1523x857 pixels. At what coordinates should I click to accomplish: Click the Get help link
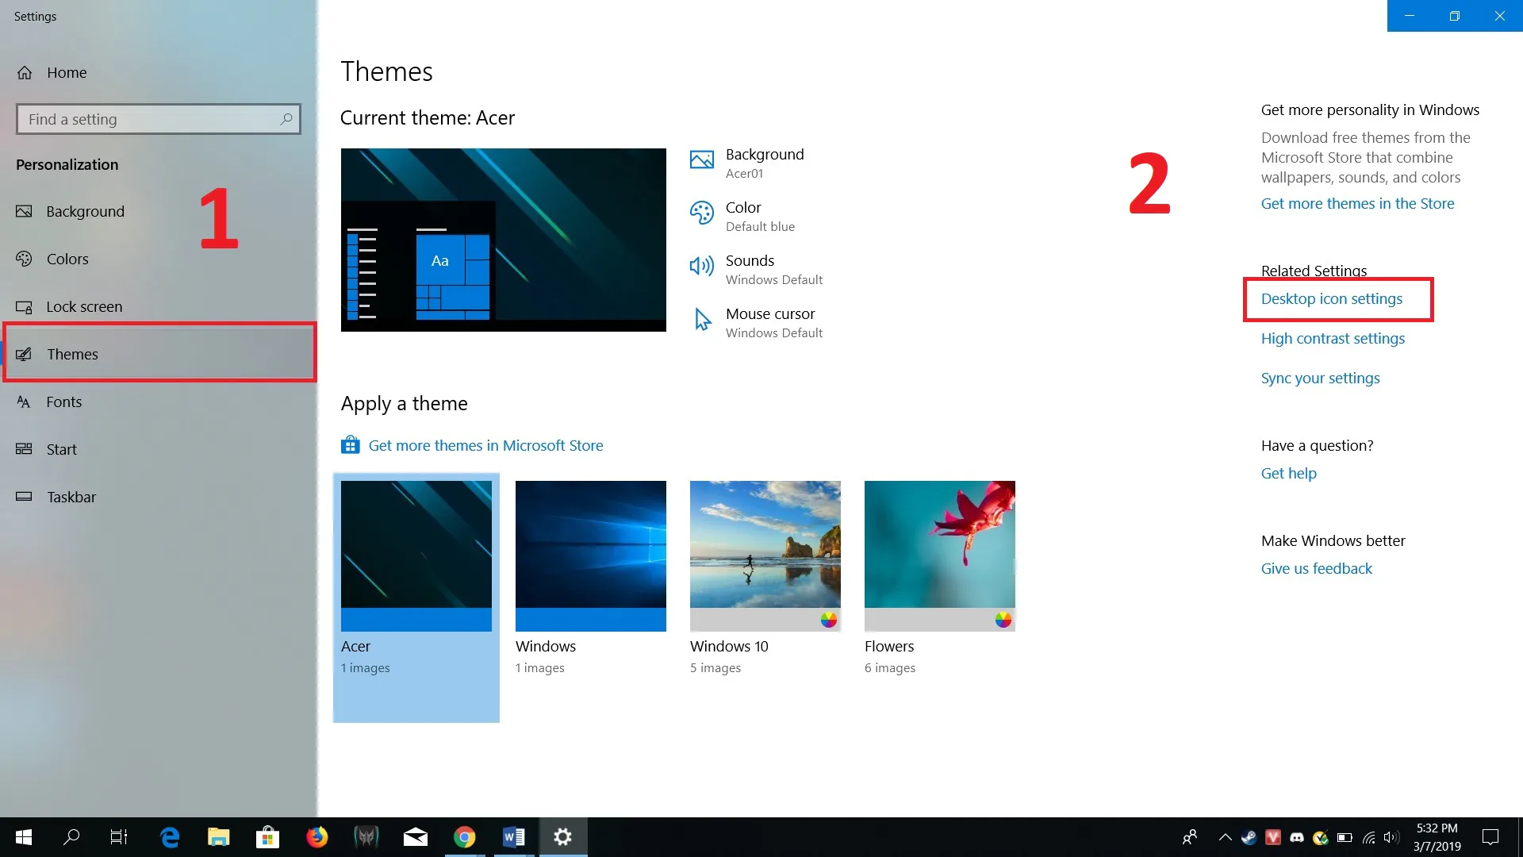[1288, 473]
